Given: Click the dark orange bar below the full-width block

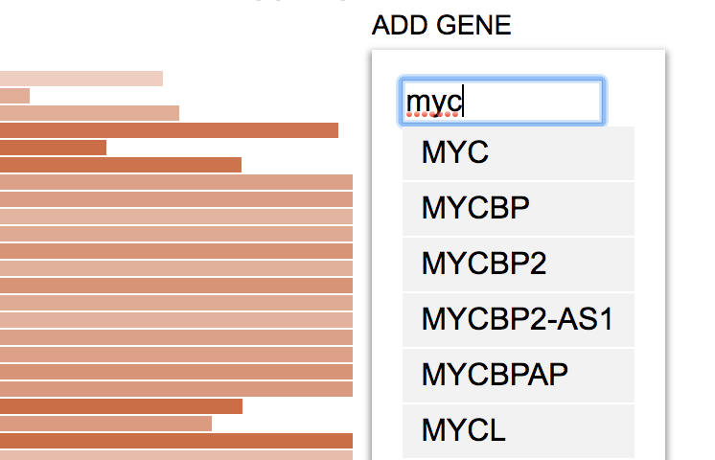Looking at the screenshot, I should (121, 406).
